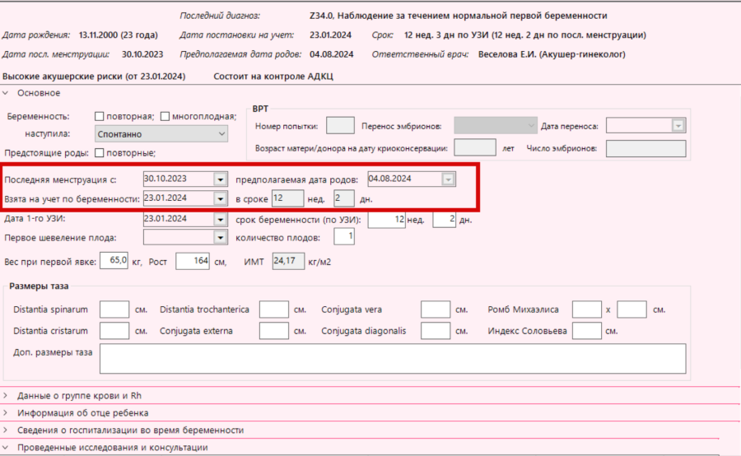Open the 'Дата 1-го УЗИ' date dropdown
Screen dimensions: 741x456
point(220,219)
